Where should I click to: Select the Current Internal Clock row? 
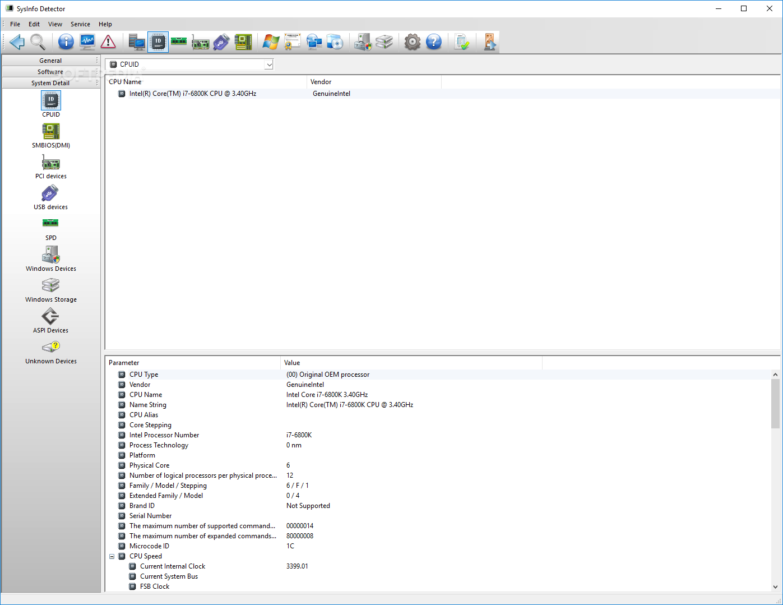point(438,566)
